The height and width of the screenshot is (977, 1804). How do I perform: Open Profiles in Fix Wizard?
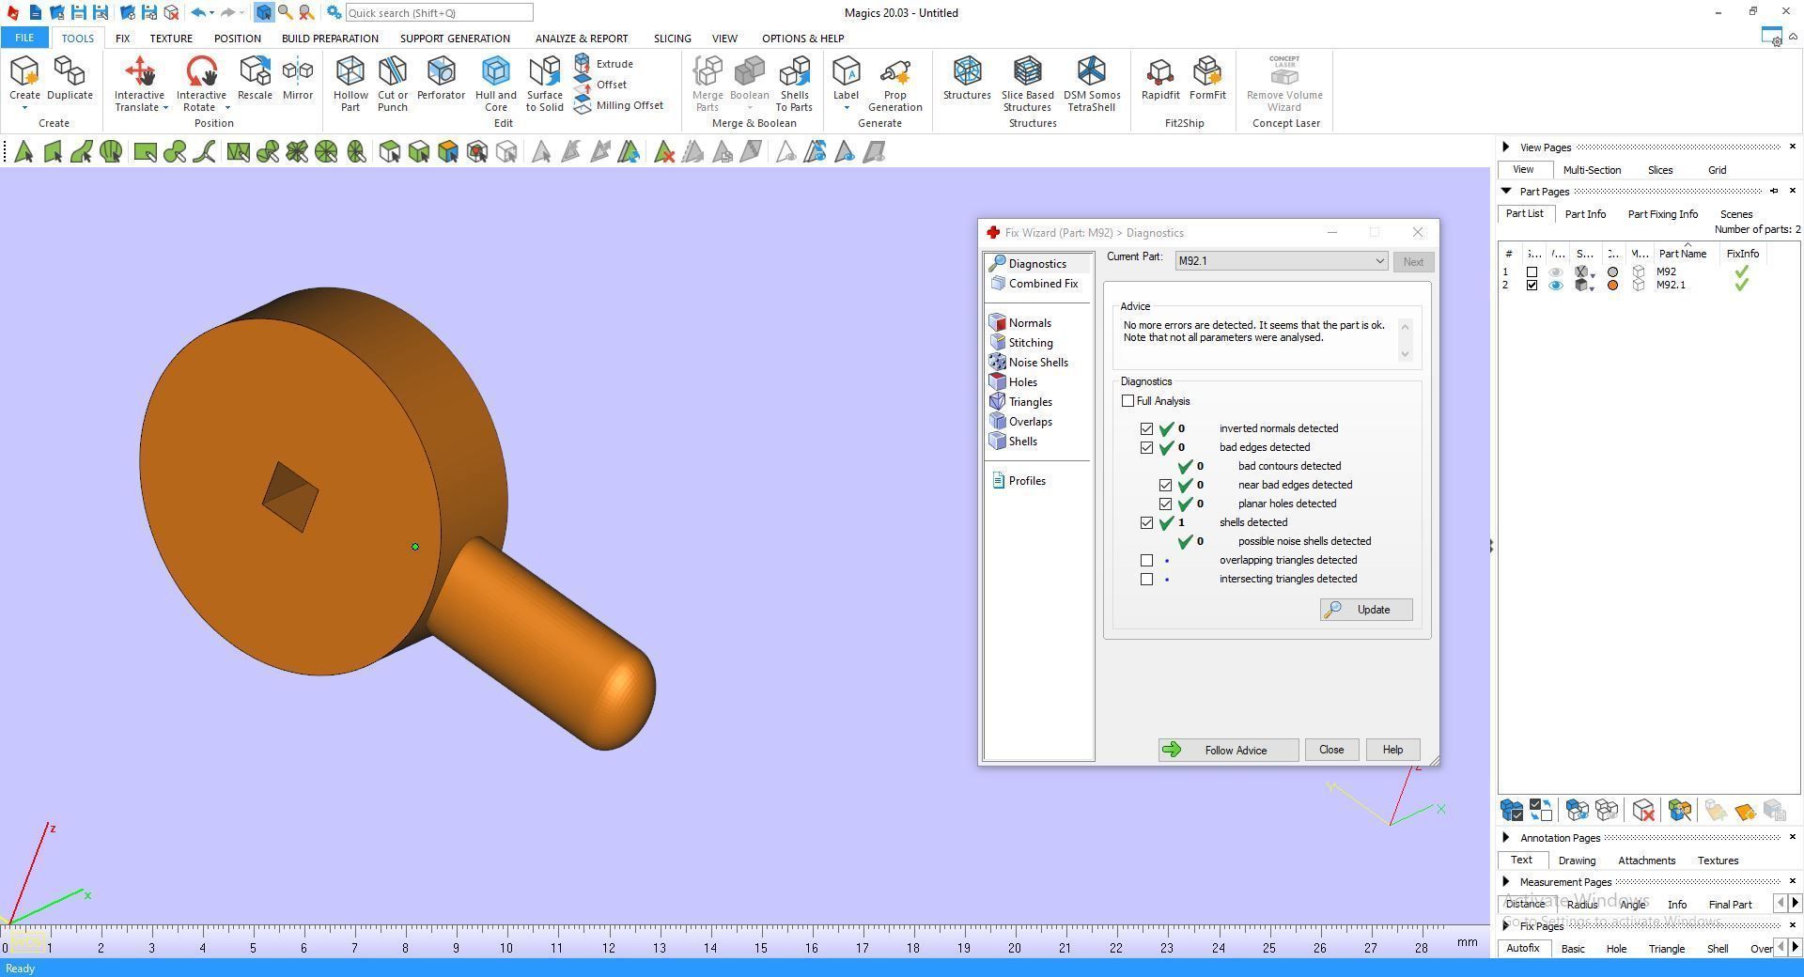coord(1019,481)
